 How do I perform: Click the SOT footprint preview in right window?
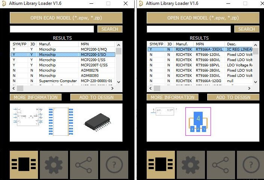pos(198,121)
